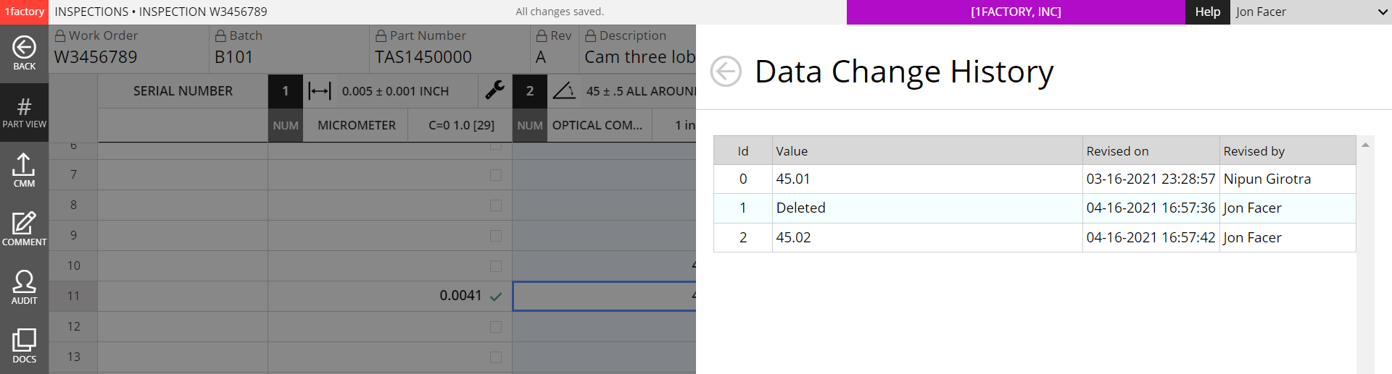Open the Help menu
This screenshot has width=1392, height=374.
[x=1207, y=12]
